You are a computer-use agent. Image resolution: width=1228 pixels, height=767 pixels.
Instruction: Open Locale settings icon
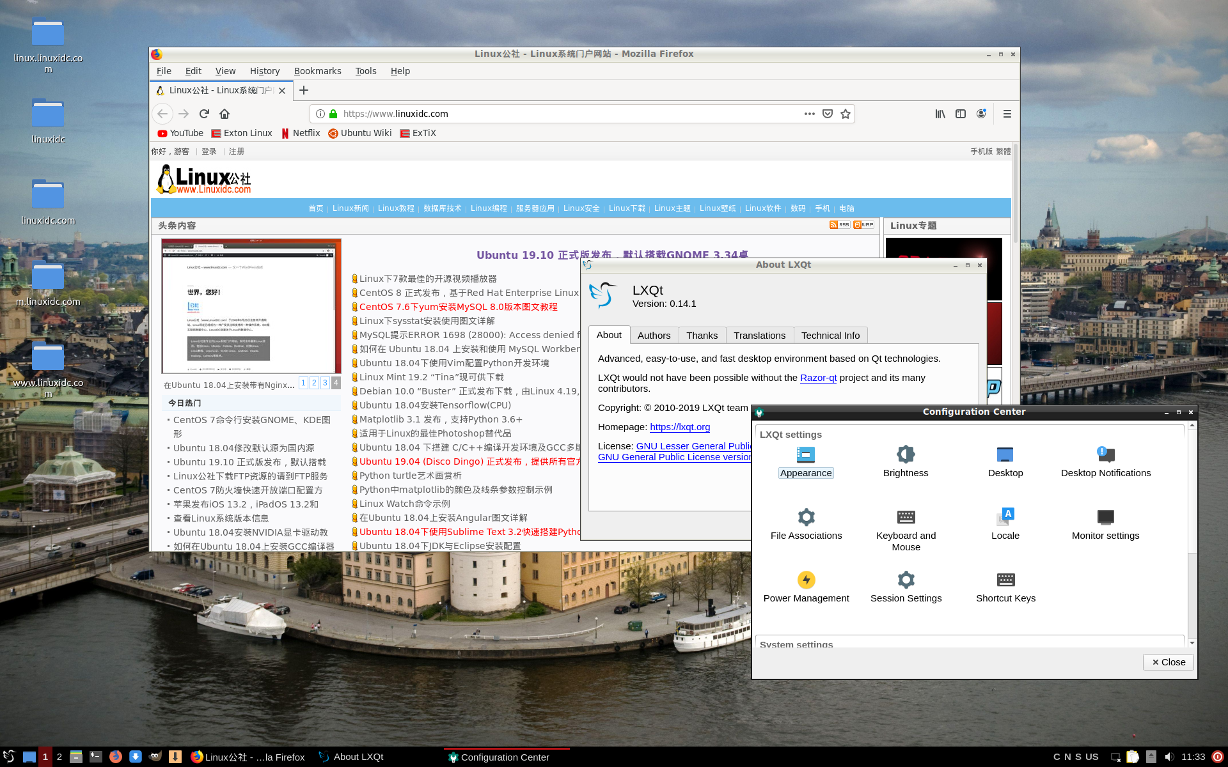coord(1005,525)
